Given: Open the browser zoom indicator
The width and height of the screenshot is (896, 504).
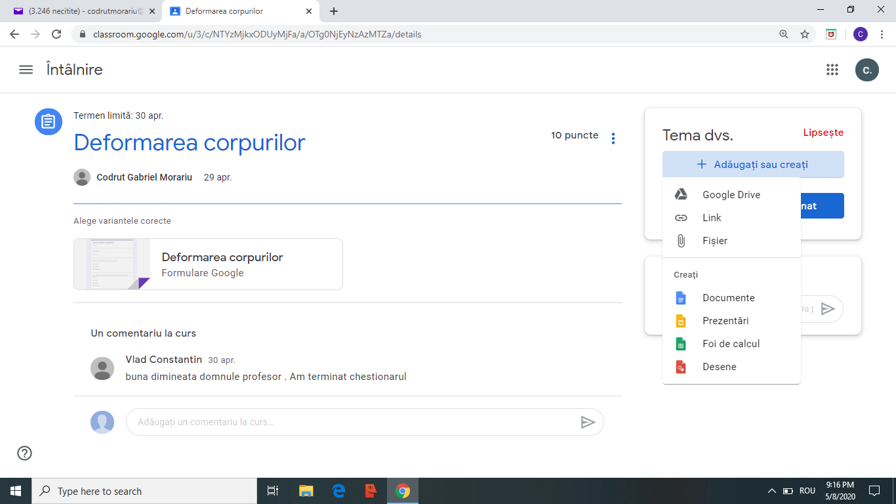Looking at the screenshot, I should coord(784,34).
